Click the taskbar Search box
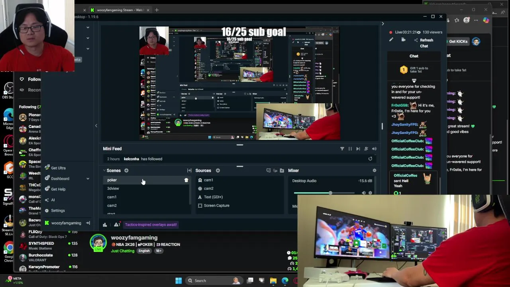 (214, 281)
